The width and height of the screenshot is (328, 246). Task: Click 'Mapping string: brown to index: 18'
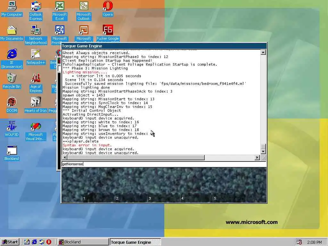pos(101,130)
